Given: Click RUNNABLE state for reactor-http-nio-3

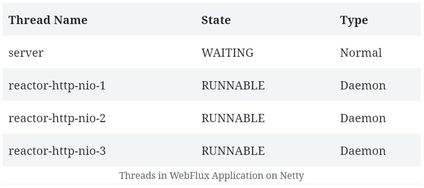Looking at the screenshot, I should (233, 151).
